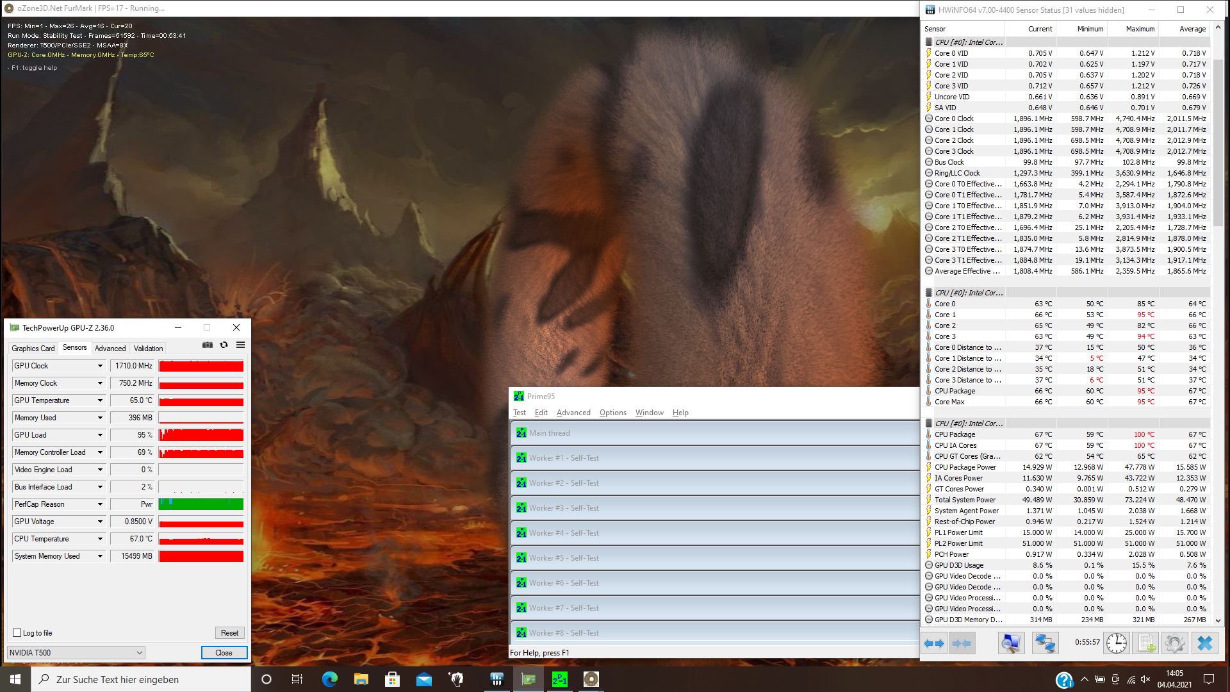Click HWiNFO reset clock icon
1230x692 pixels.
pos(1116,643)
